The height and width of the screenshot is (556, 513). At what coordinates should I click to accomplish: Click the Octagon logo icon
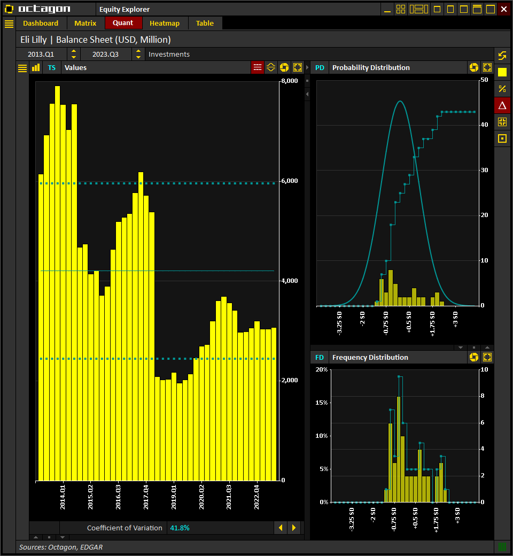(x=9, y=9)
